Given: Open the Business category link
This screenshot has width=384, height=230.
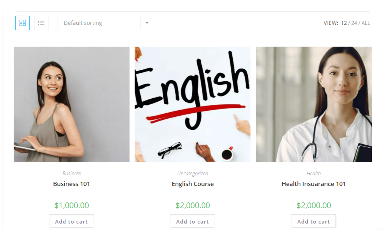Looking at the screenshot, I should click(72, 173).
